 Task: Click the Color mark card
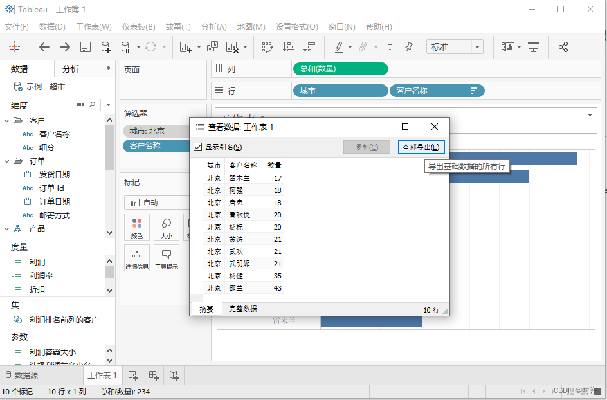click(x=137, y=227)
